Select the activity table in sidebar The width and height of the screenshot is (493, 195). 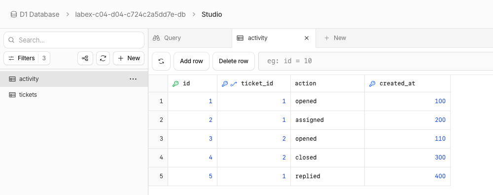74,79
